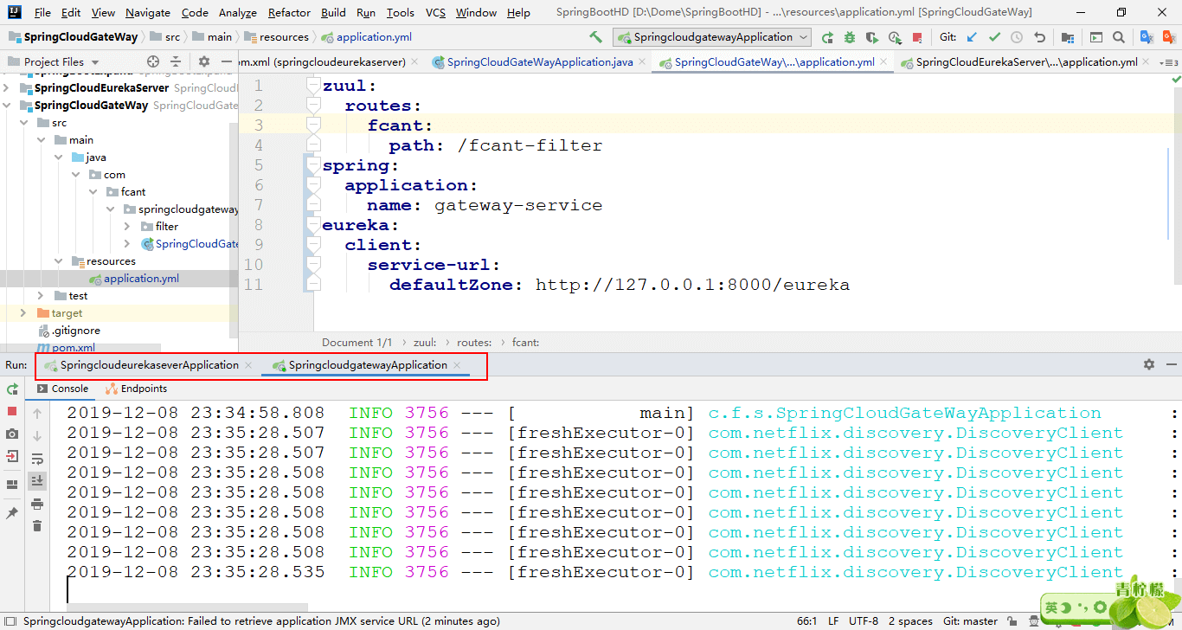The height and width of the screenshot is (630, 1182).
Task: Toggle scroll to end of console
Action: coord(37,480)
